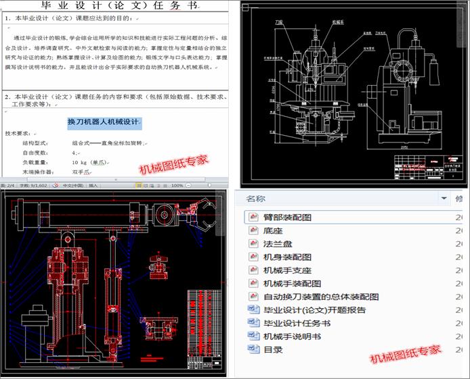Click the vertical scrollbar in top CAD window
The width and height of the screenshot is (470, 379).
(462, 26)
